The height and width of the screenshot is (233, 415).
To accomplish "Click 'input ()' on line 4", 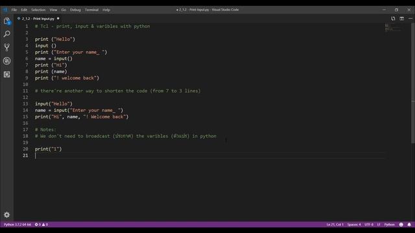I will click(45, 46).
